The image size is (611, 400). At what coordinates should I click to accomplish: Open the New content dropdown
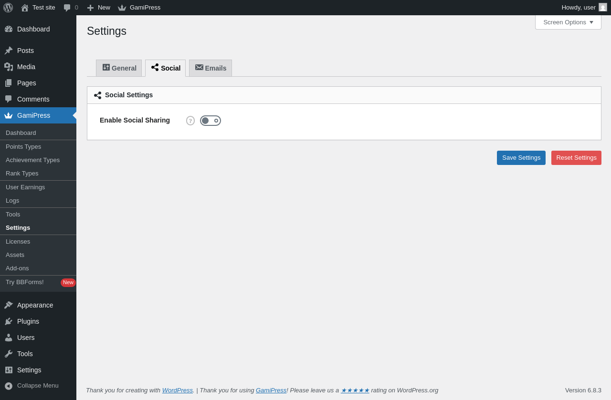(99, 8)
